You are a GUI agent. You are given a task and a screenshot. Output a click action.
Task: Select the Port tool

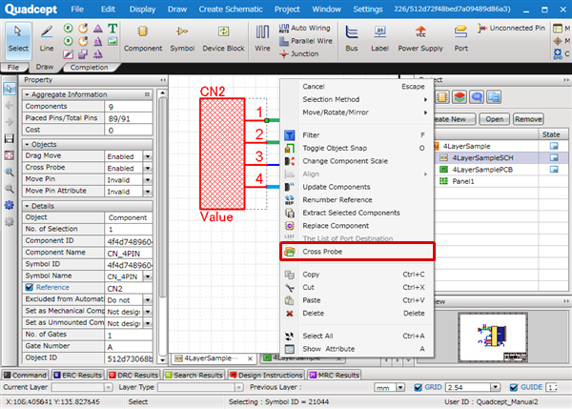pyautogui.click(x=460, y=39)
